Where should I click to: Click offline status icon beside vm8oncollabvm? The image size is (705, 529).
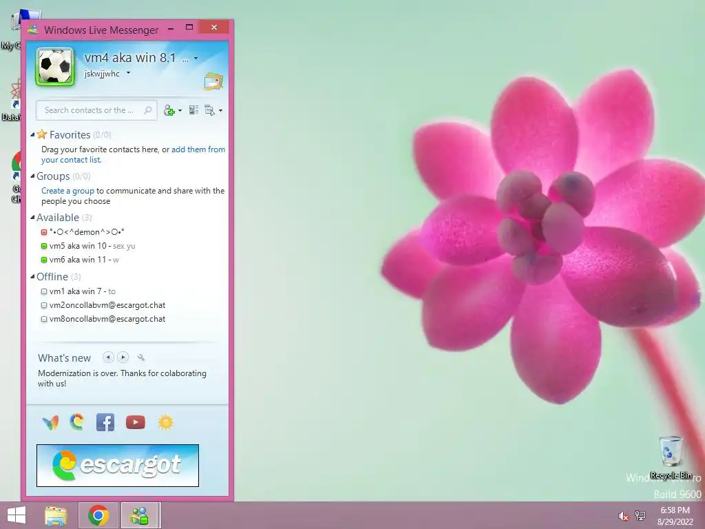tap(44, 320)
